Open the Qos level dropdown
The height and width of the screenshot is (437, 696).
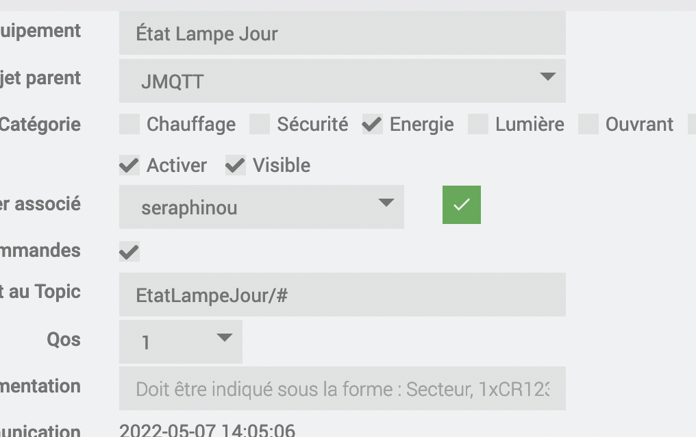(180, 341)
